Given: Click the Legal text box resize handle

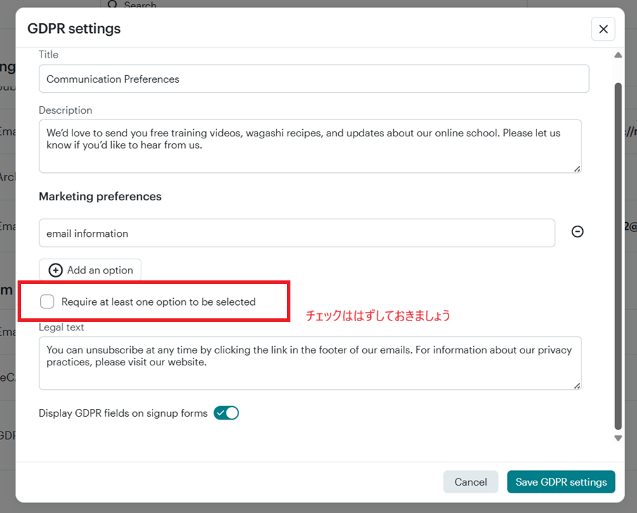Looking at the screenshot, I should (x=577, y=385).
